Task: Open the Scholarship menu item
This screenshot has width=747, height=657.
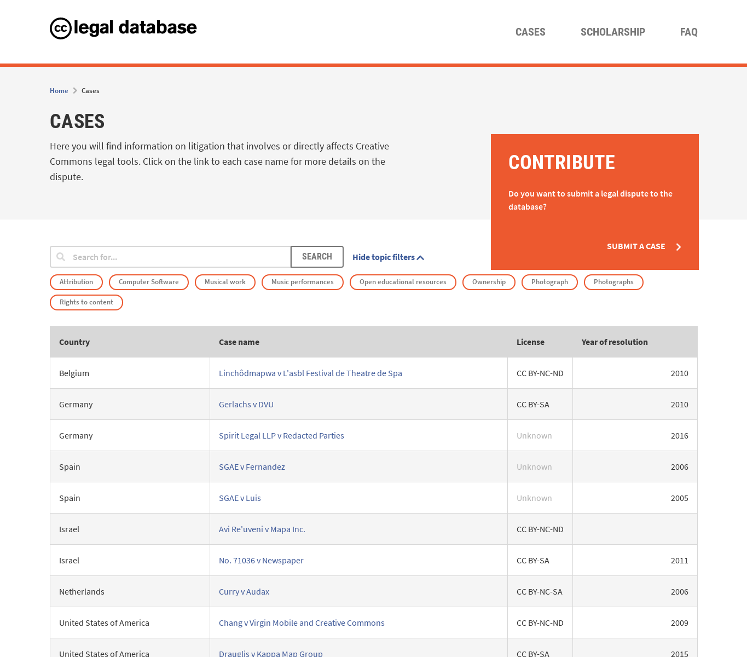Action: coord(612,32)
